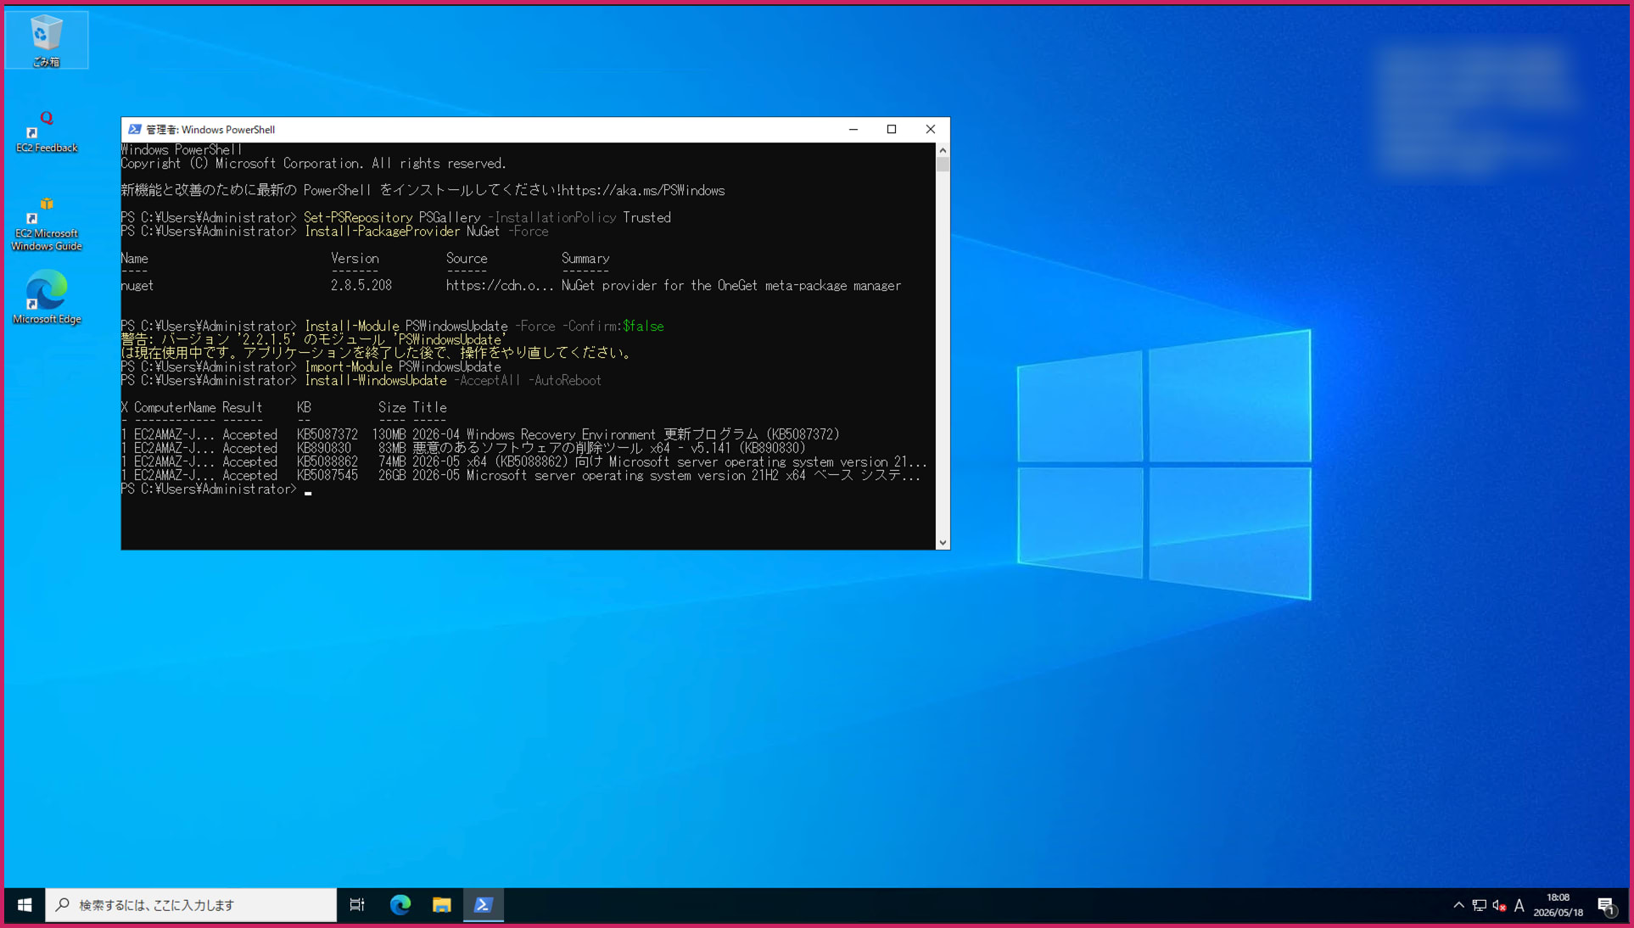Click the PowerShell title bar system icon
The image size is (1634, 928).
pos(134,130)
